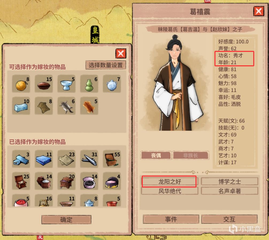This screenshot has width=269, height=240.
Task: Open the 事件 events panel
Action: 171,219
